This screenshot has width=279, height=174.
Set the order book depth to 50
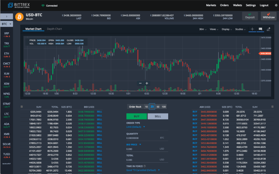(158, 107)
